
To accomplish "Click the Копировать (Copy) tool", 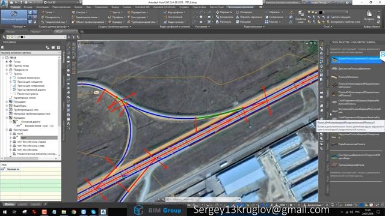I will click(x=224, y=17).
